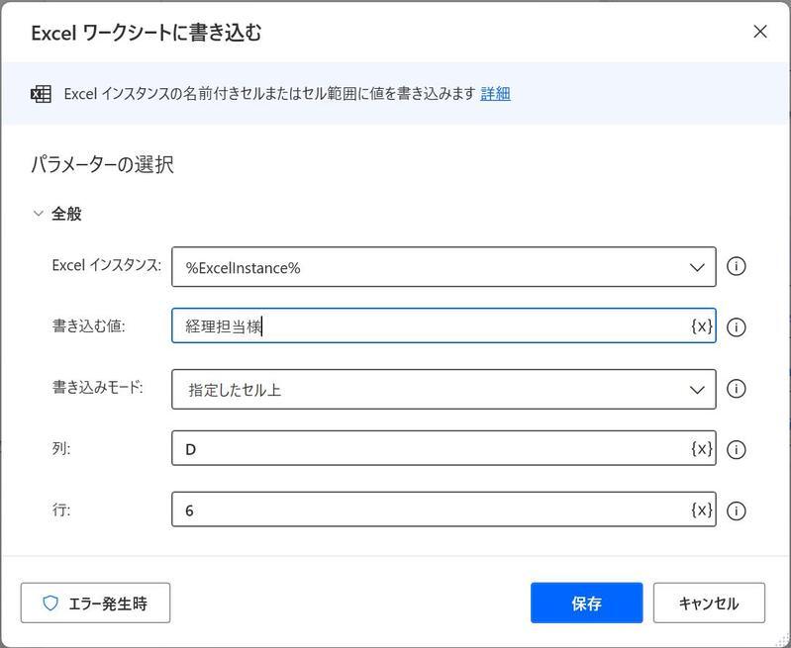Close the dialog with the X icon
Viewport: 791px width, 648px height.
click(x=759, y=32)
